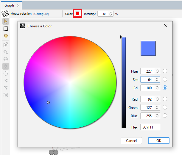Click the Sat value field 64
This screenshot has height=155, width=182.
pos(147,79)
